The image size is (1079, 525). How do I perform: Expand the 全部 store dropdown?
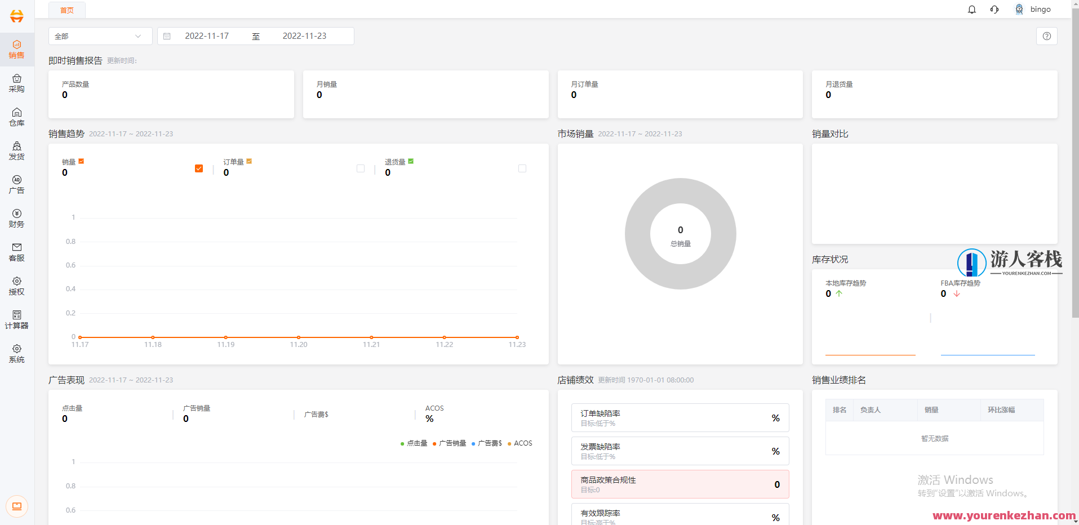[100, 35]
